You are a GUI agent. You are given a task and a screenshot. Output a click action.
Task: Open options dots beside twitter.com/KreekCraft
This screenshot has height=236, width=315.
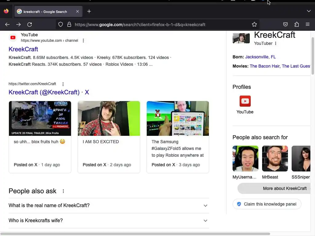[x=63, y=84]
